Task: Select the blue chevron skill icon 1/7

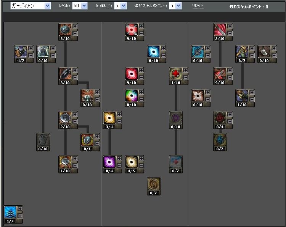Action: click(x=10, y=212)
